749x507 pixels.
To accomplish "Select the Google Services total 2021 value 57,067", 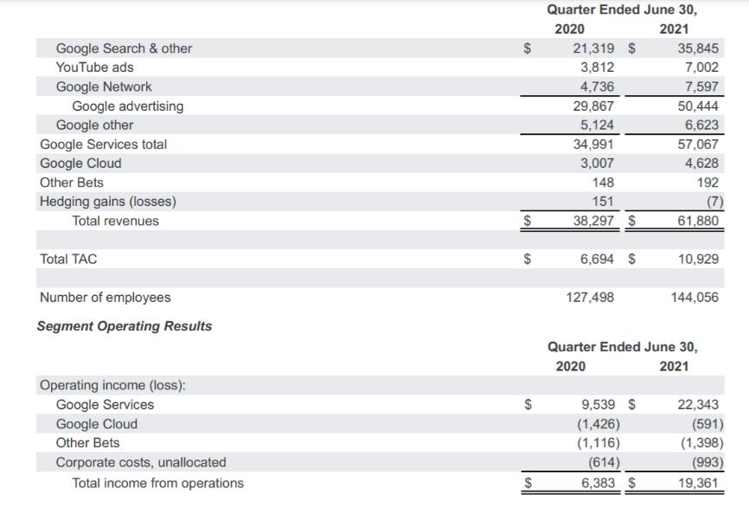I will (x=698, y=144).
